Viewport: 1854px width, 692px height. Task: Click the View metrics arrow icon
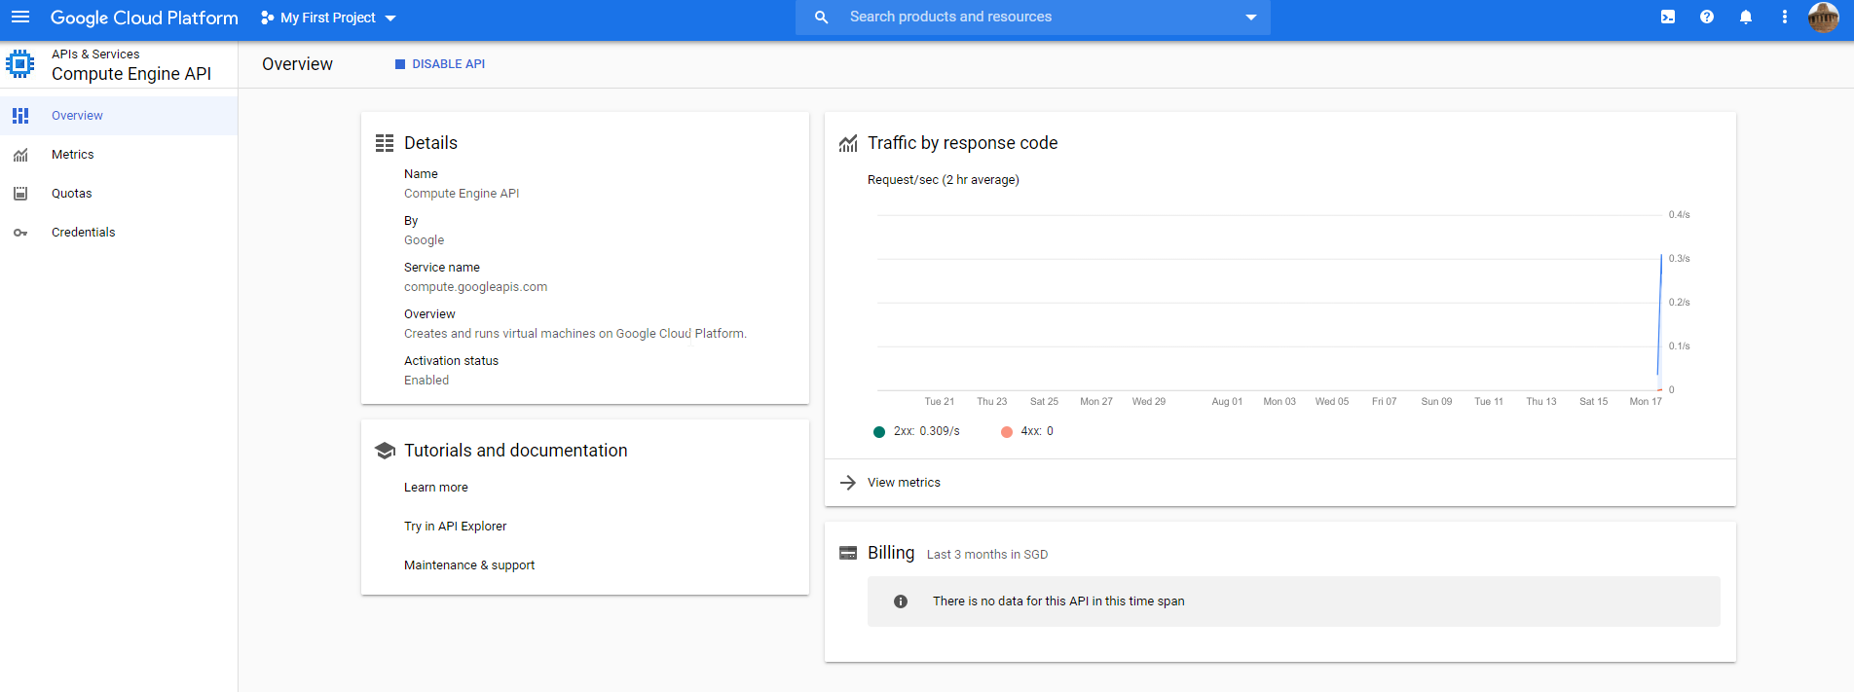coord(848,483)
